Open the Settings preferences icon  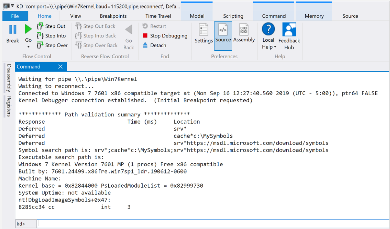click(x=204, y=30)
